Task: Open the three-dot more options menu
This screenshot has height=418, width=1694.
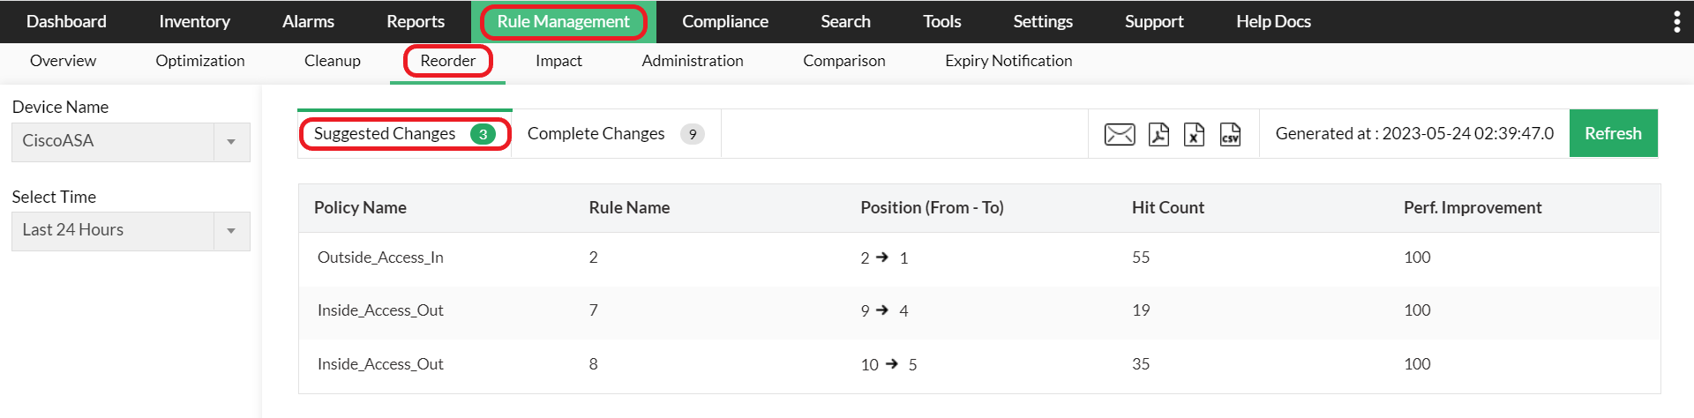Action: pyautogui.click(x=1676, y=22)
